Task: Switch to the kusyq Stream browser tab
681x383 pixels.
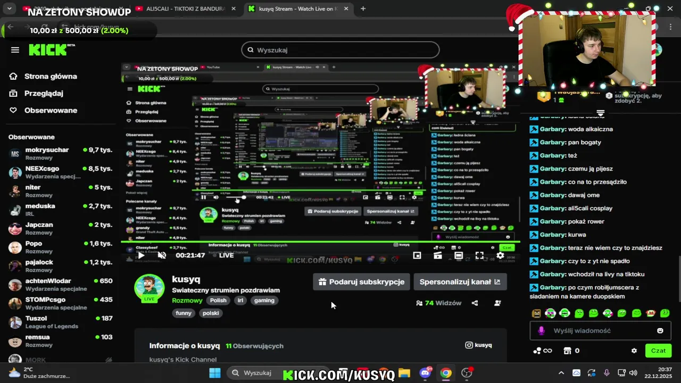Action: [x=298, y=9]
